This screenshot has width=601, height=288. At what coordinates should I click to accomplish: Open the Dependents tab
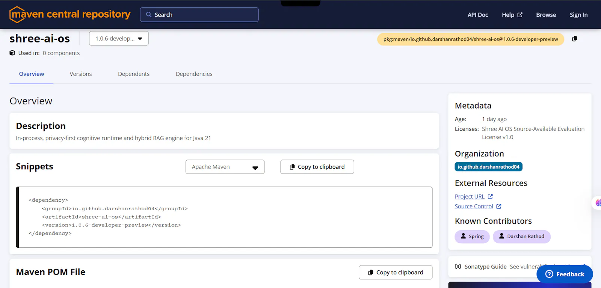134,74
